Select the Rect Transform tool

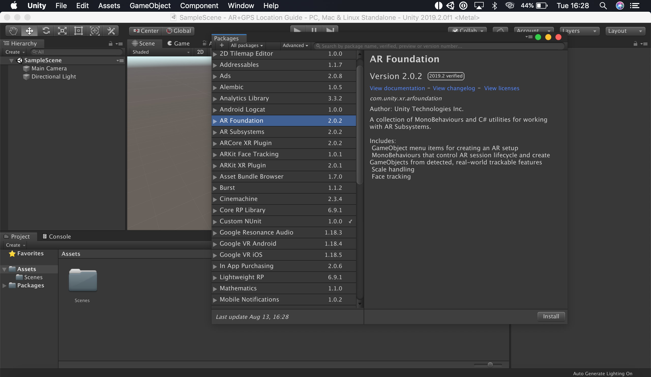[78, 30]
